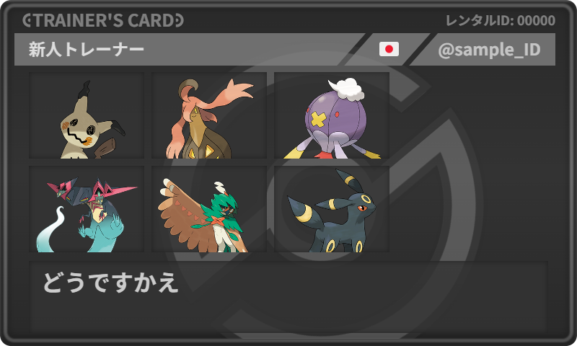Choose the Dragapult team slot
577x346 pixels.
pyautogui.click(x=87, y=209)
